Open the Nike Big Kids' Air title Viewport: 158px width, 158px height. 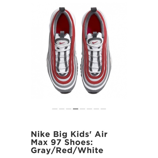69,134
